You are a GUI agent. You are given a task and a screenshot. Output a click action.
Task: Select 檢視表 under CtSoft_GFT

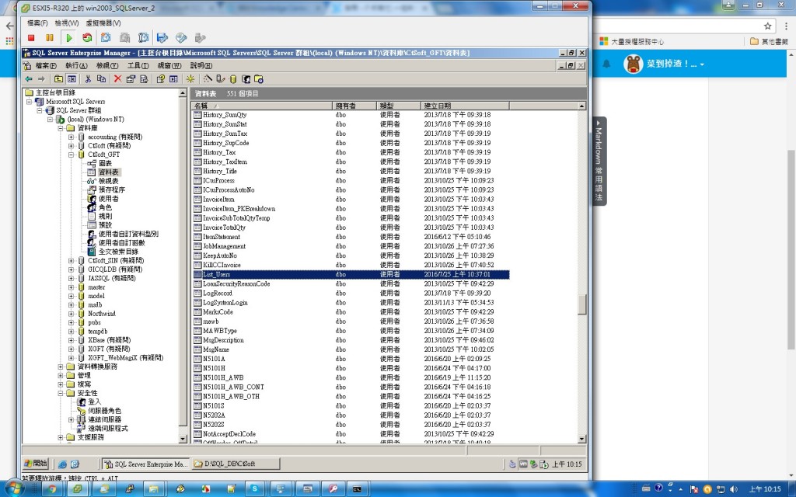pos(108,181)
